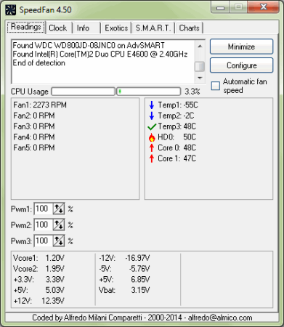Click the green checkmark beside Temp3
Image resolution: width=284 pixels, height=327 pixels.
click(x=152, y=126)
